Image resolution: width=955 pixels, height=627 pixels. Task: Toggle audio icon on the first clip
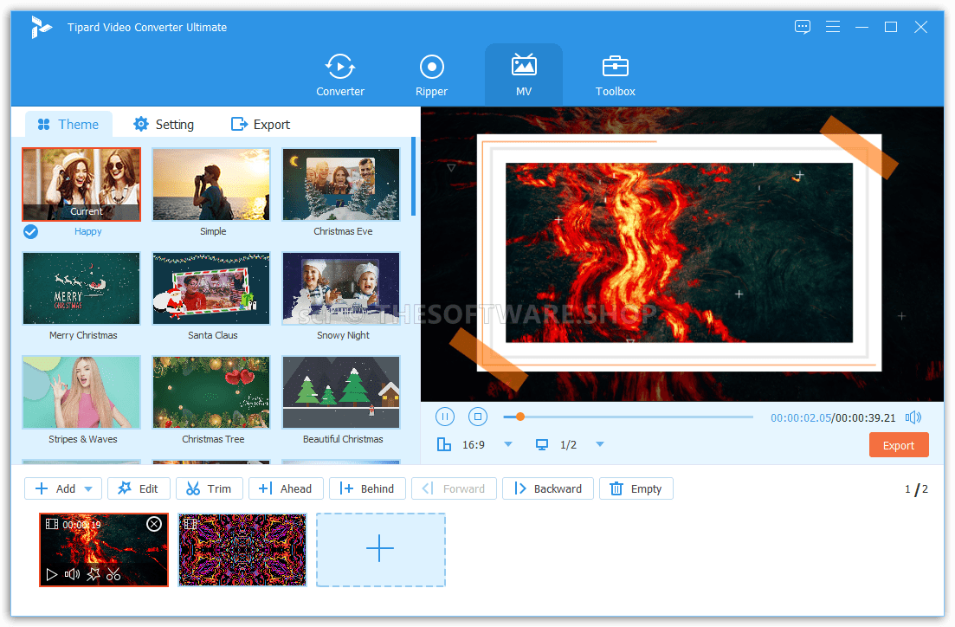pos(72,574)
